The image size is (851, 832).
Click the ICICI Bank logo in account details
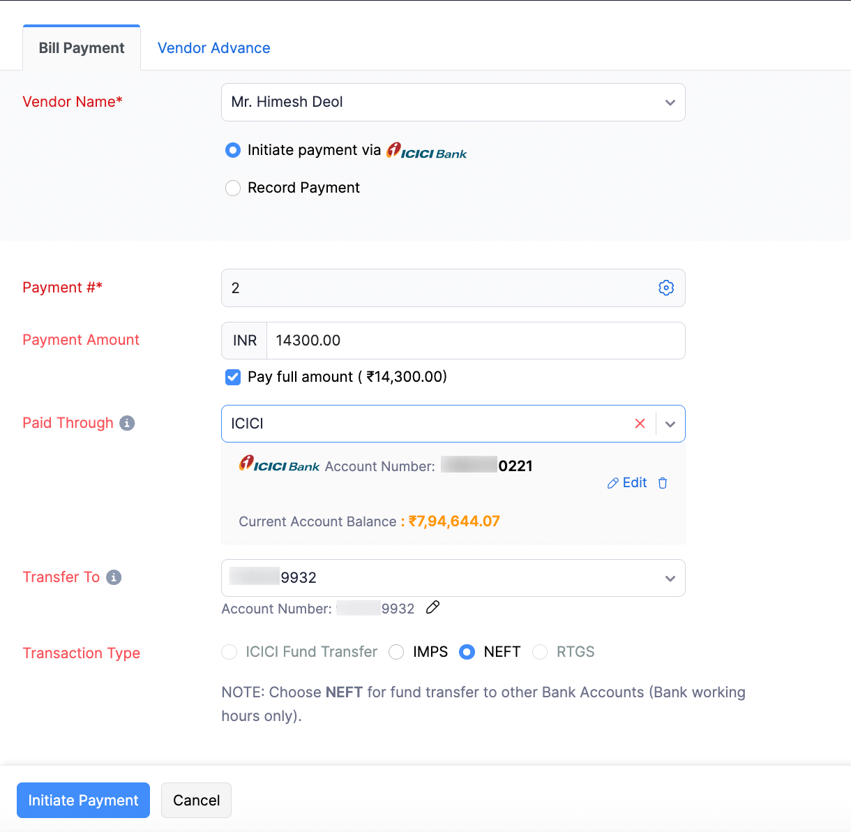pyautogui.click(x=279, y=465)
